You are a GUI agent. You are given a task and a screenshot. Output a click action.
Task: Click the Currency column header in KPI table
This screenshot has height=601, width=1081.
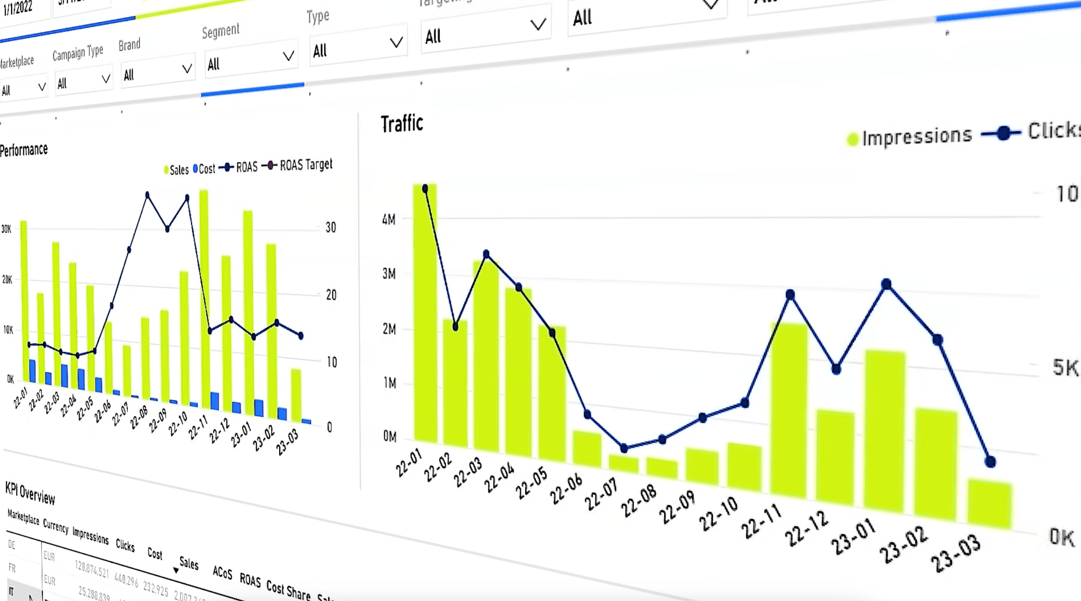[x=55, y=527]
